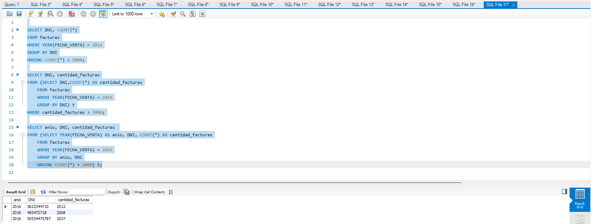Viewport: 591px width, 224px height.
Task: Go to the SQL File 6 tab
Action: click(135, 5)
